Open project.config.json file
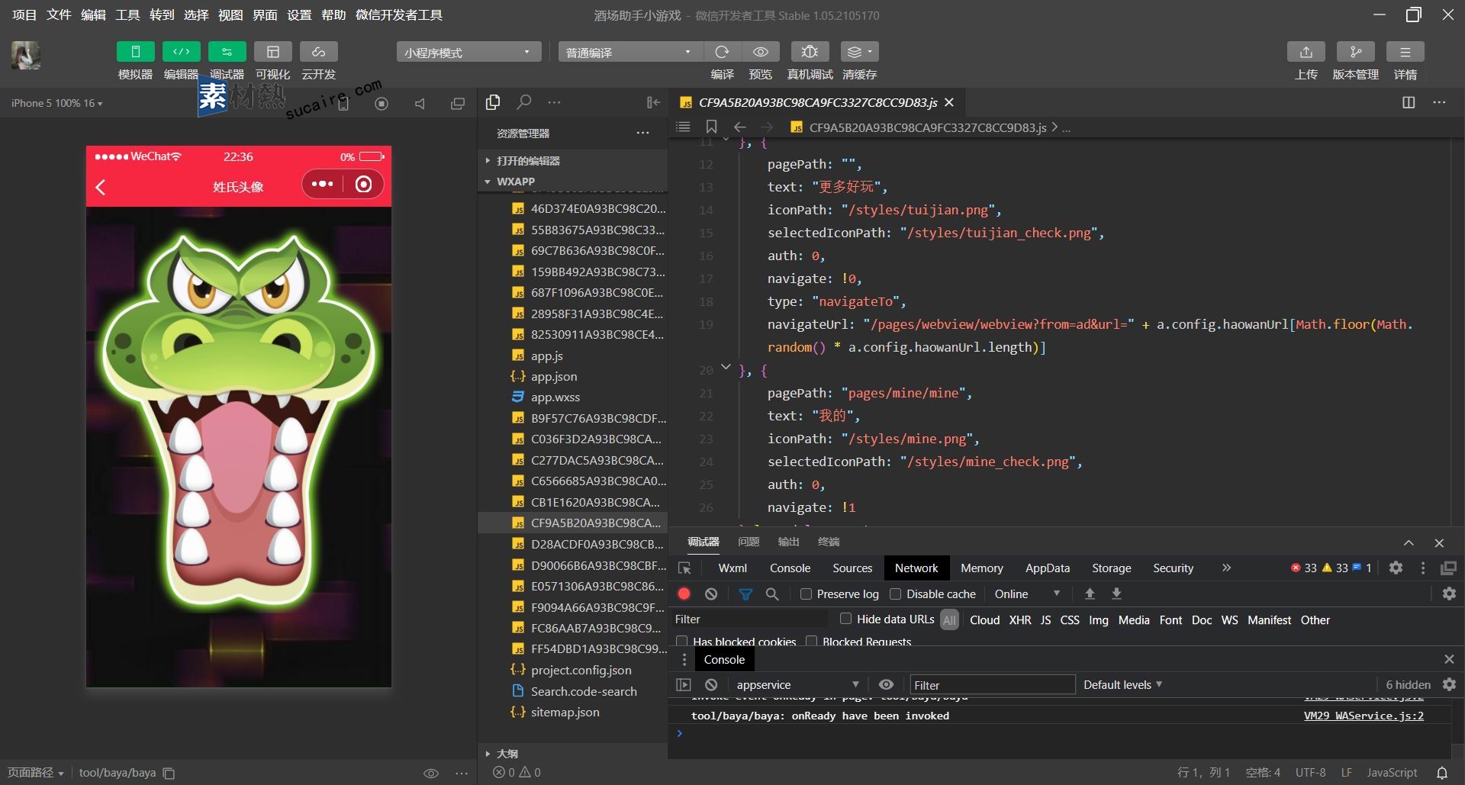Image resolution: width=1465 pixels, height=785 pixels. pos(581,671)
